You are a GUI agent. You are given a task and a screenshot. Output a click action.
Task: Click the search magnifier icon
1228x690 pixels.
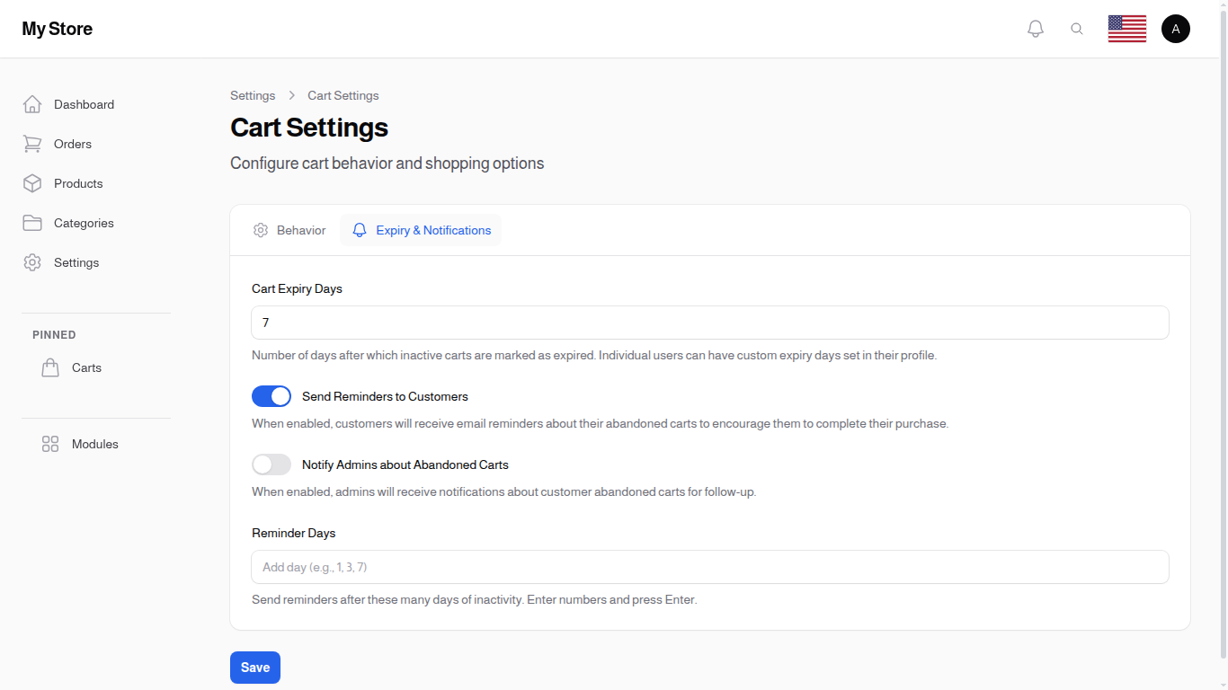pyautogui.click(x=1077, y=28)
